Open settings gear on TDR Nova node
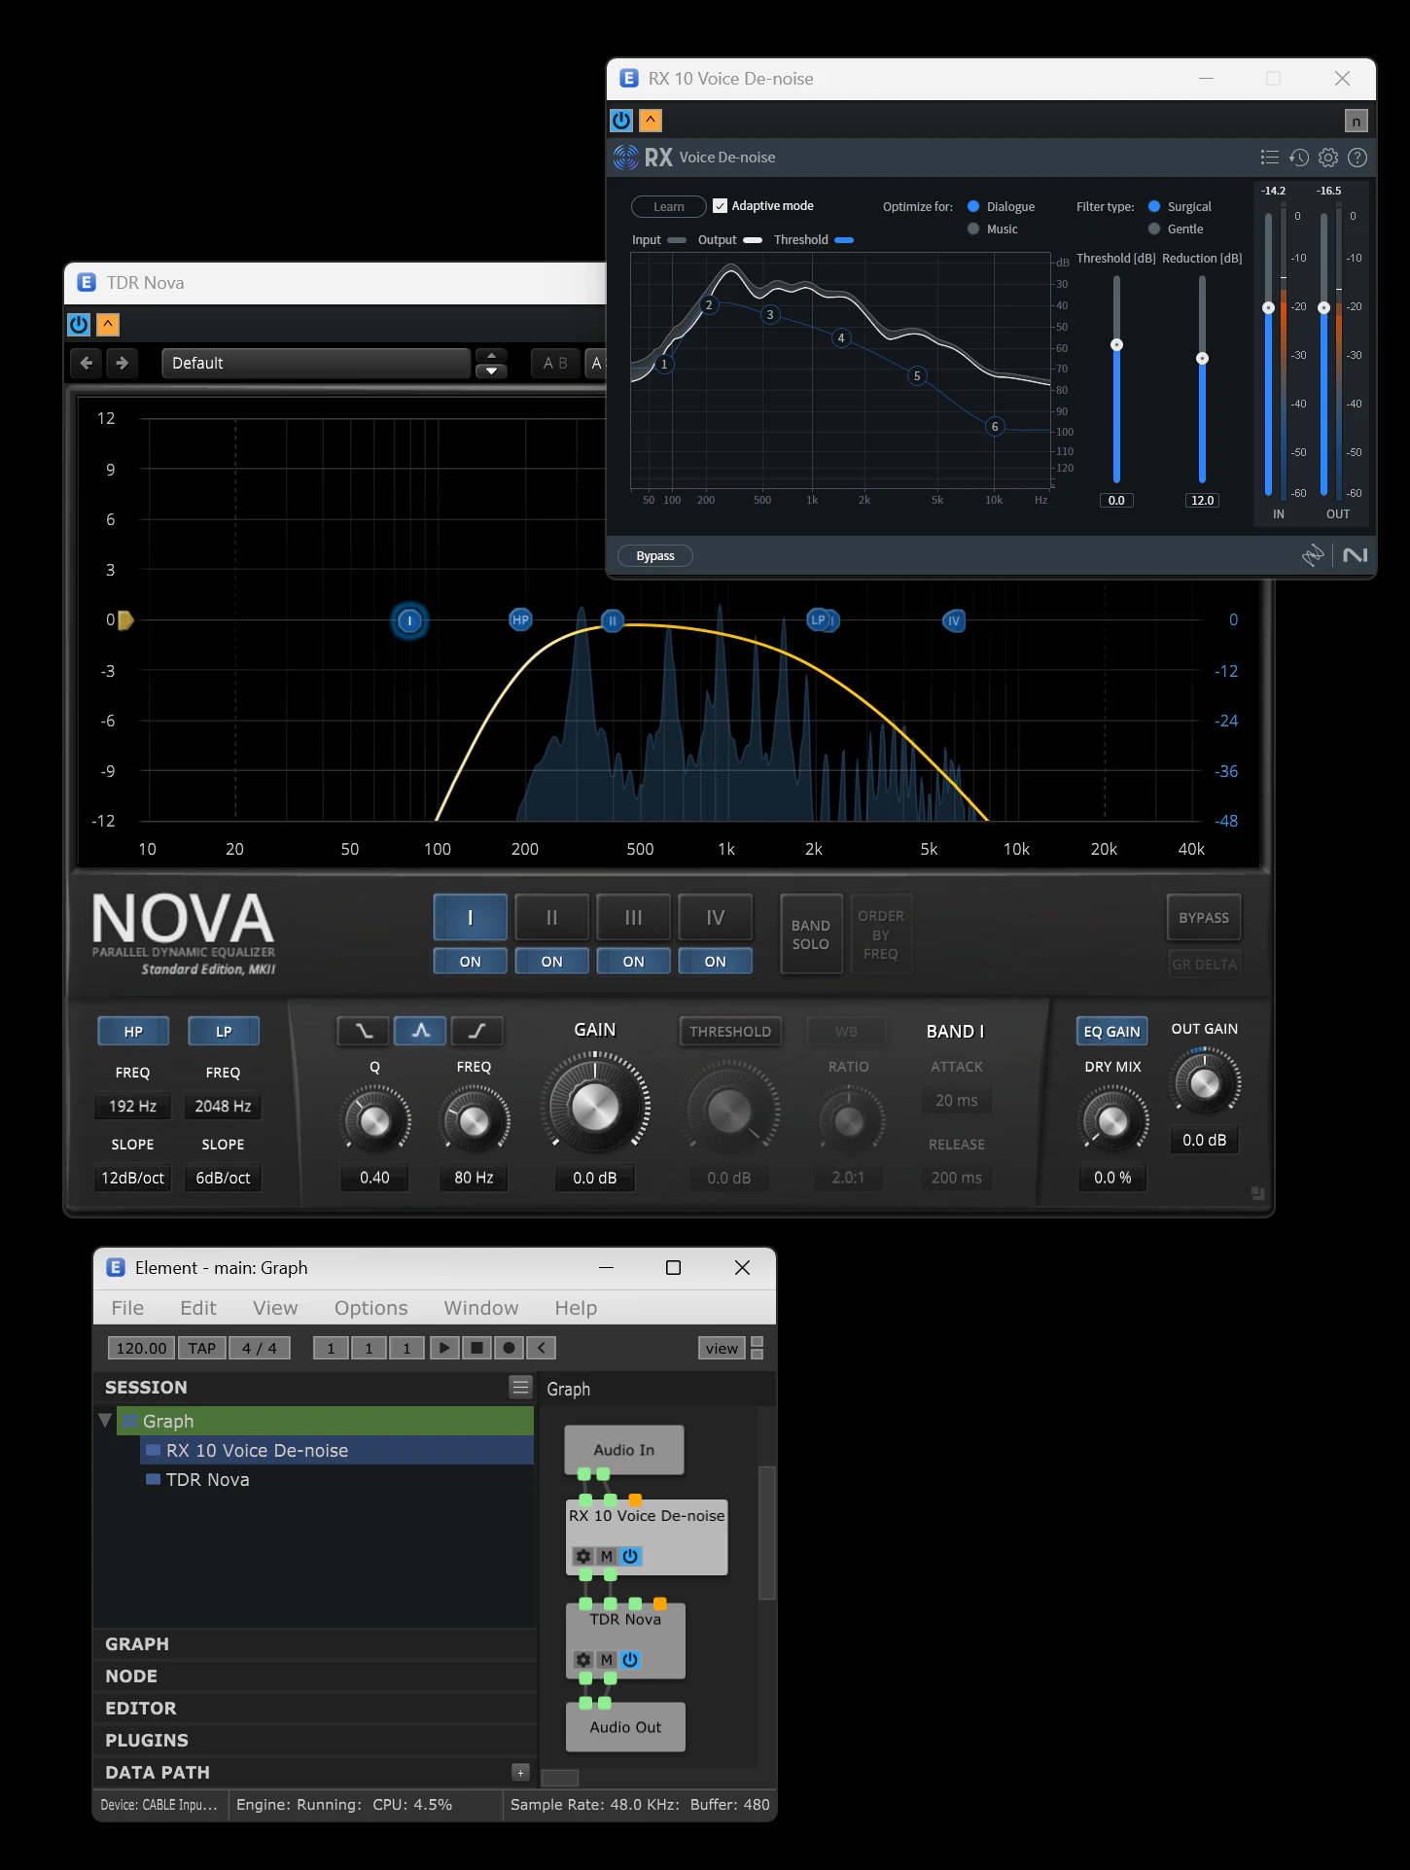 pyautogui.click(x=583, y=1660)
